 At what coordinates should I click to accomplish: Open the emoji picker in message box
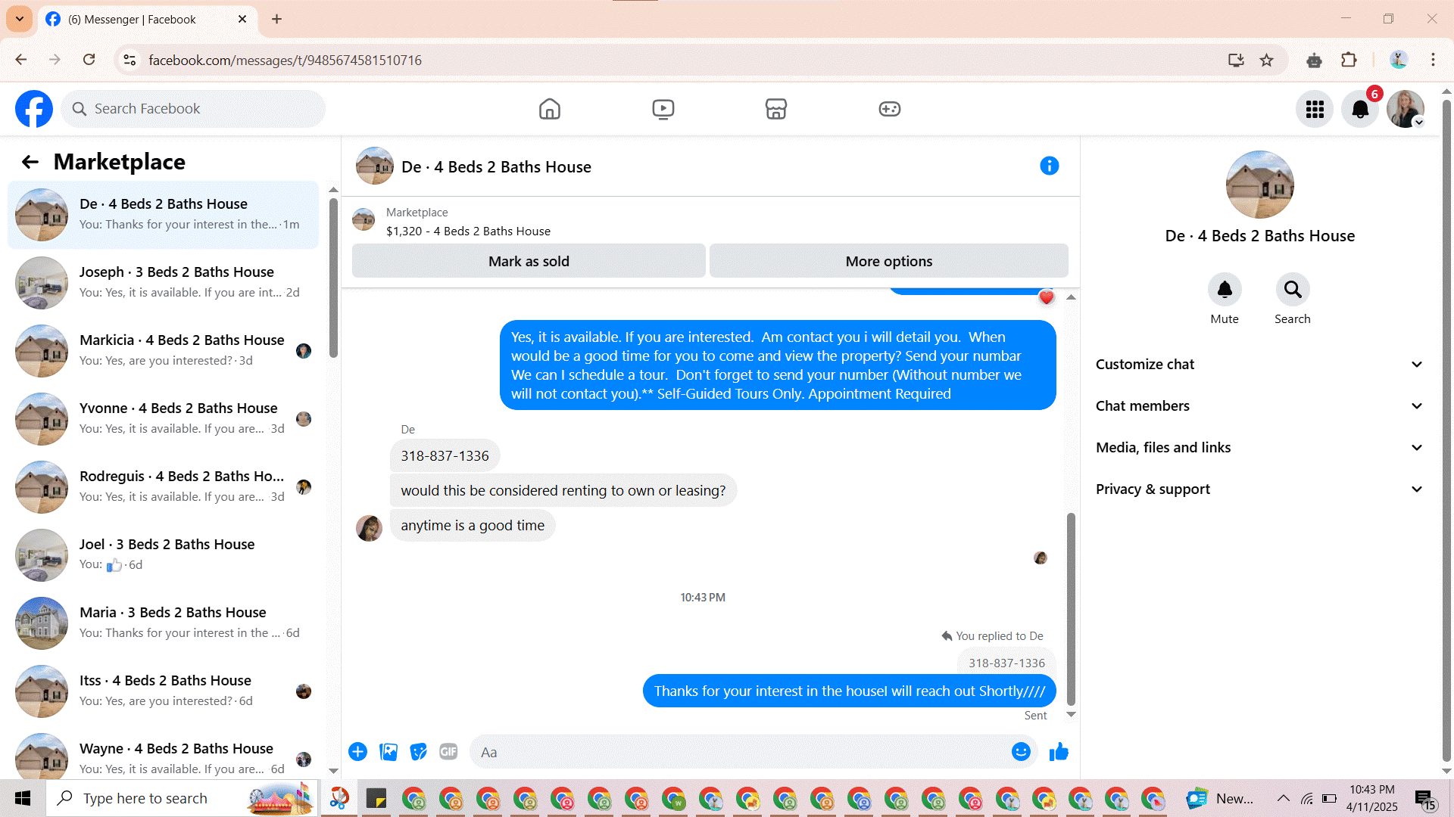pyautogui.click(x=1021, y=752)
